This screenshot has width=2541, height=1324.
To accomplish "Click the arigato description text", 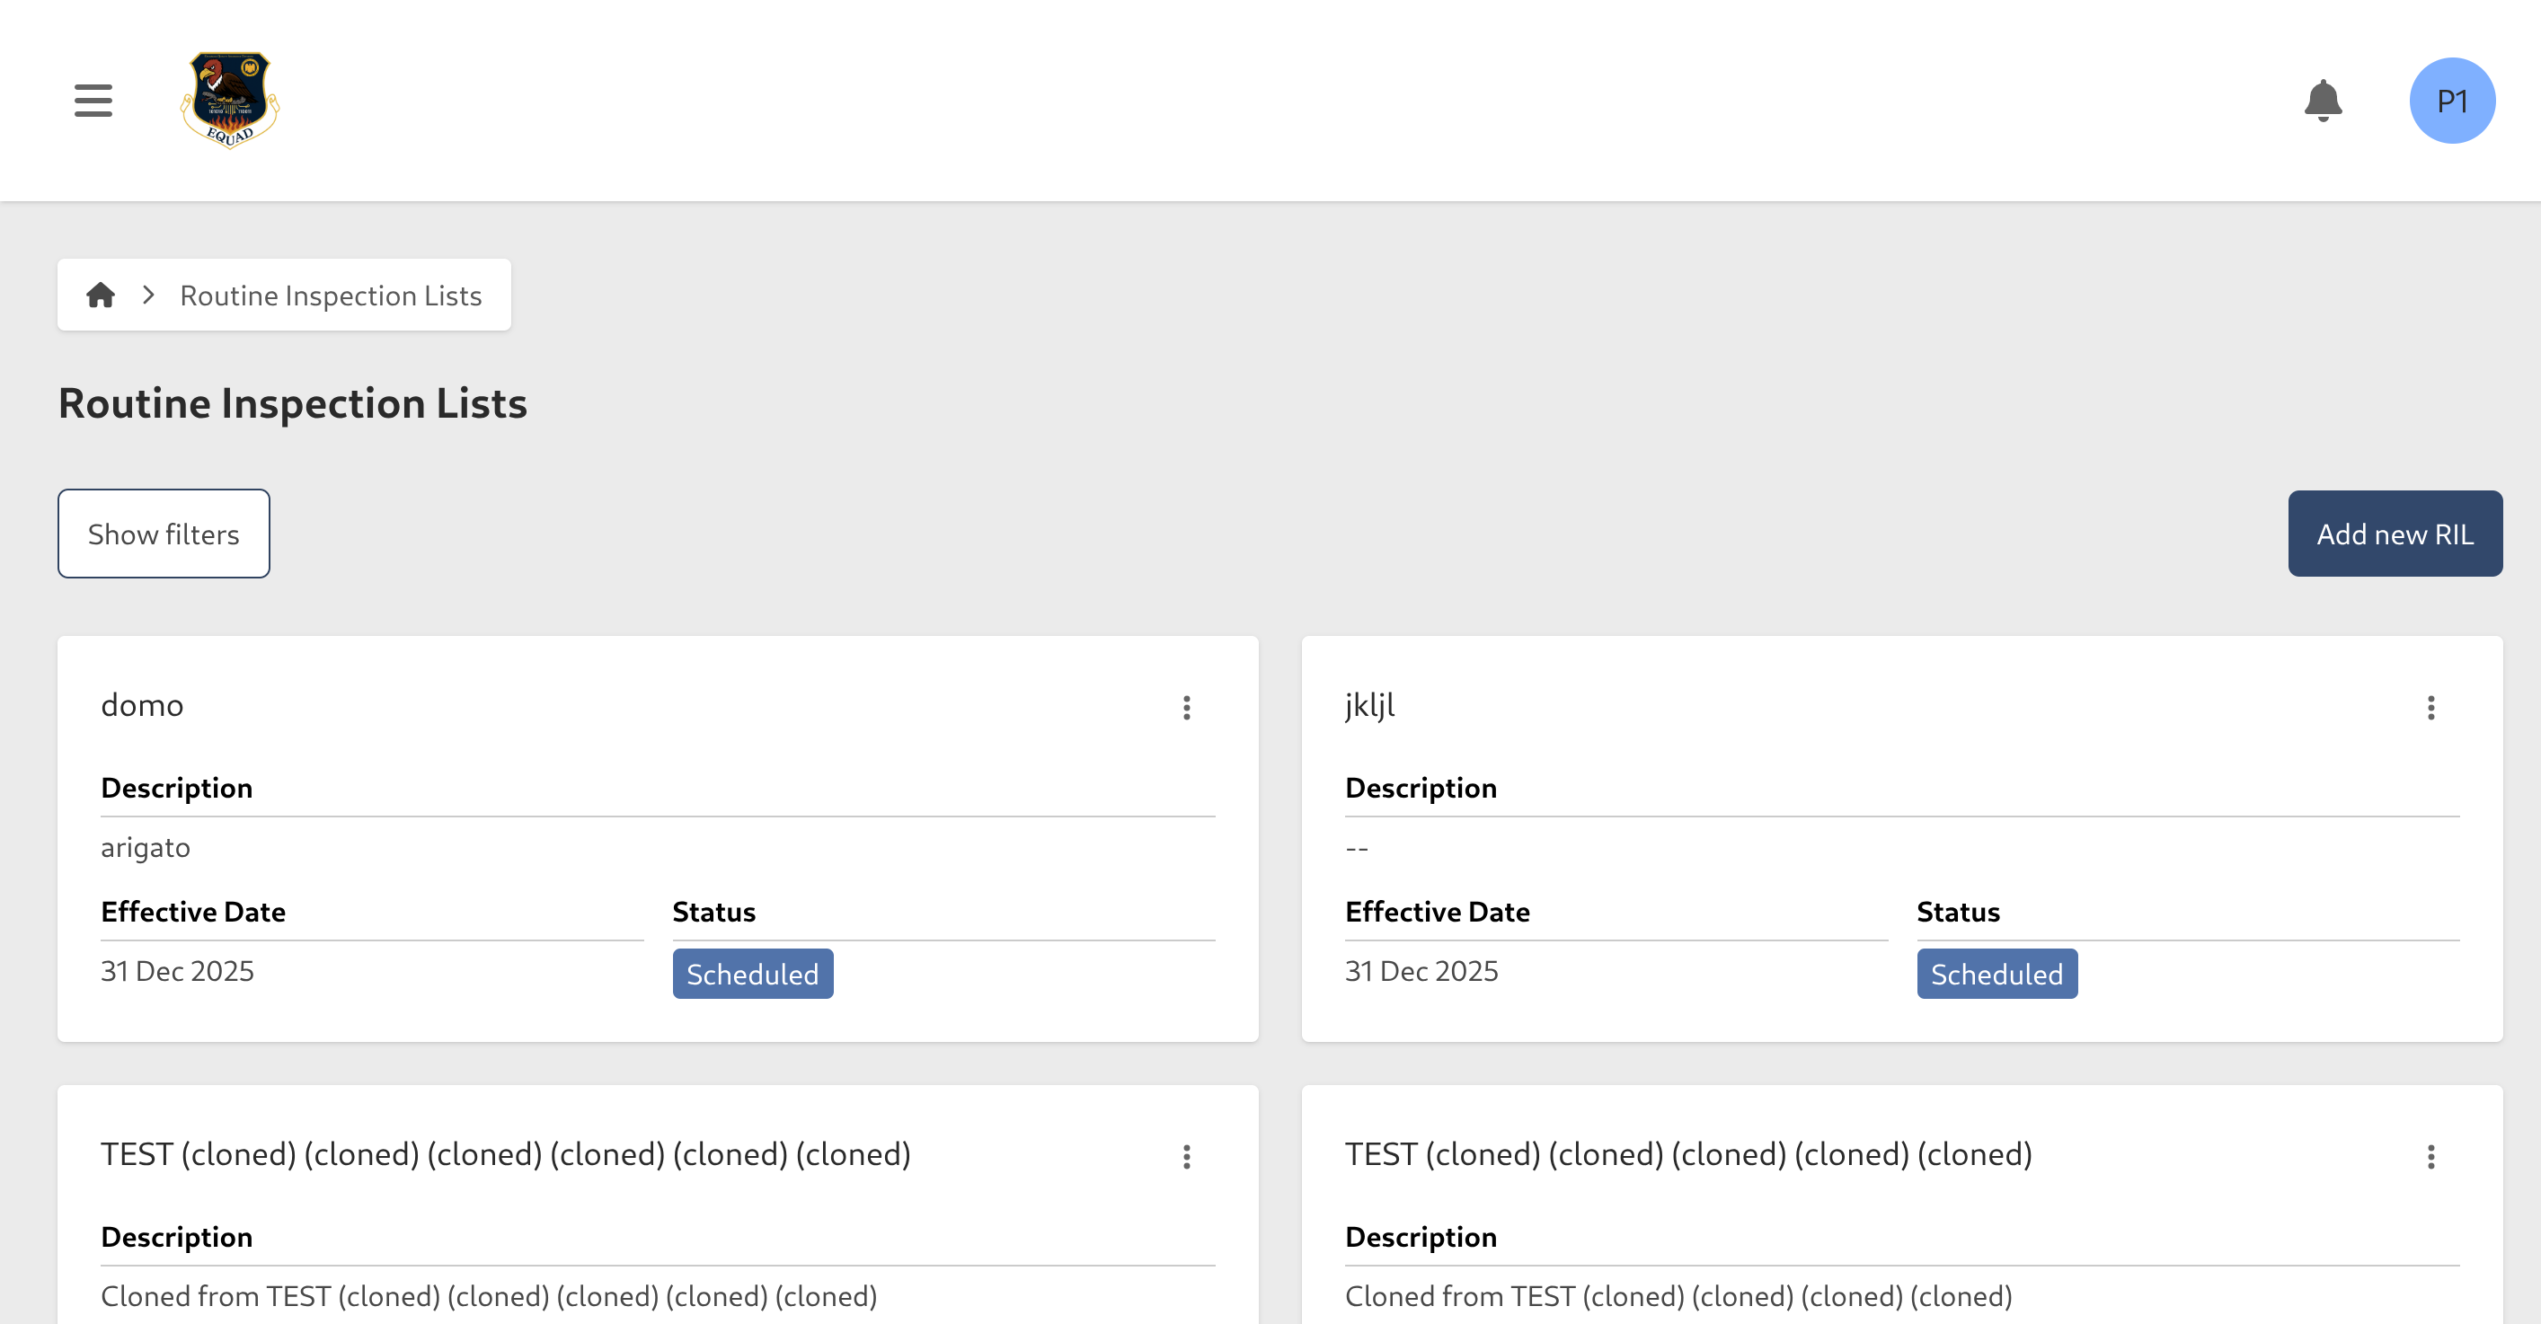I will [146, 847].
